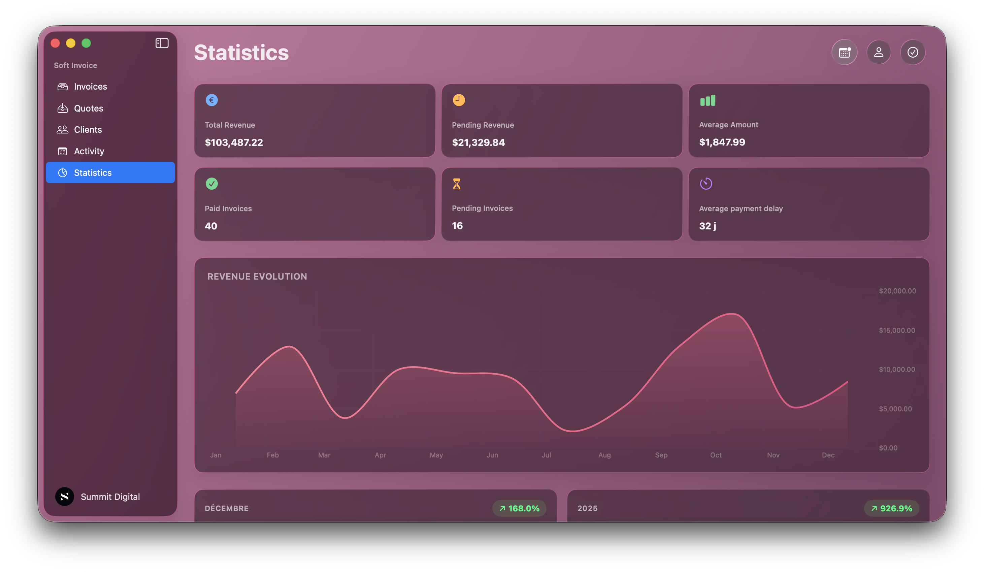This screenshot has width=984, height=572.
Task: Click the checkmark circle header button
Action: pos(913,52)
